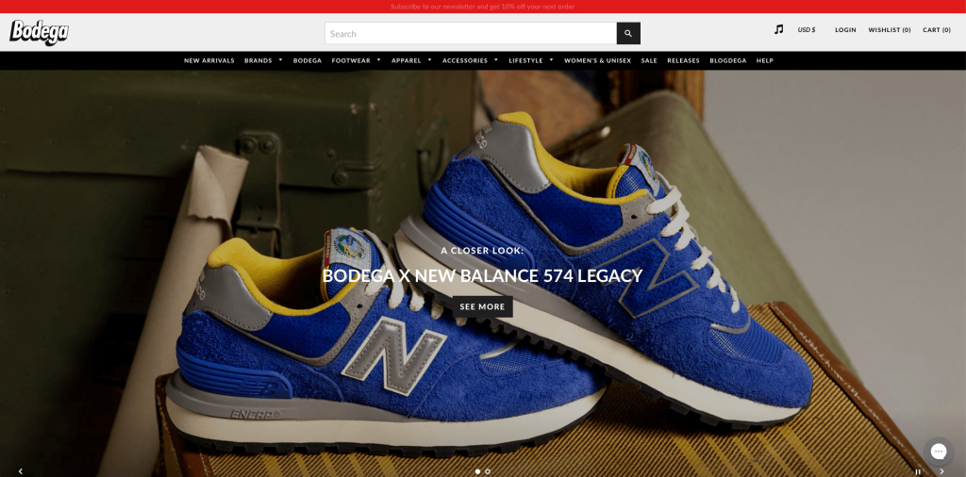This screenshot has height=477, width=966.
Task: Open the Blogdega page
Action: click(728, 60)
